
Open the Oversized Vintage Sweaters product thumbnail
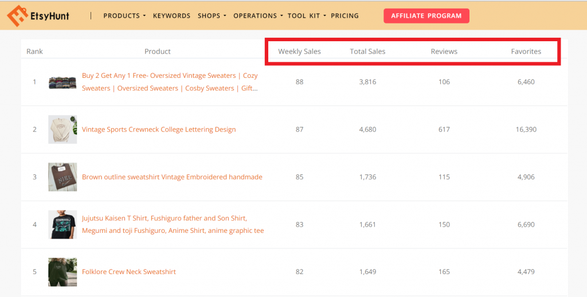pyautogui.click(x=62, y=82)
